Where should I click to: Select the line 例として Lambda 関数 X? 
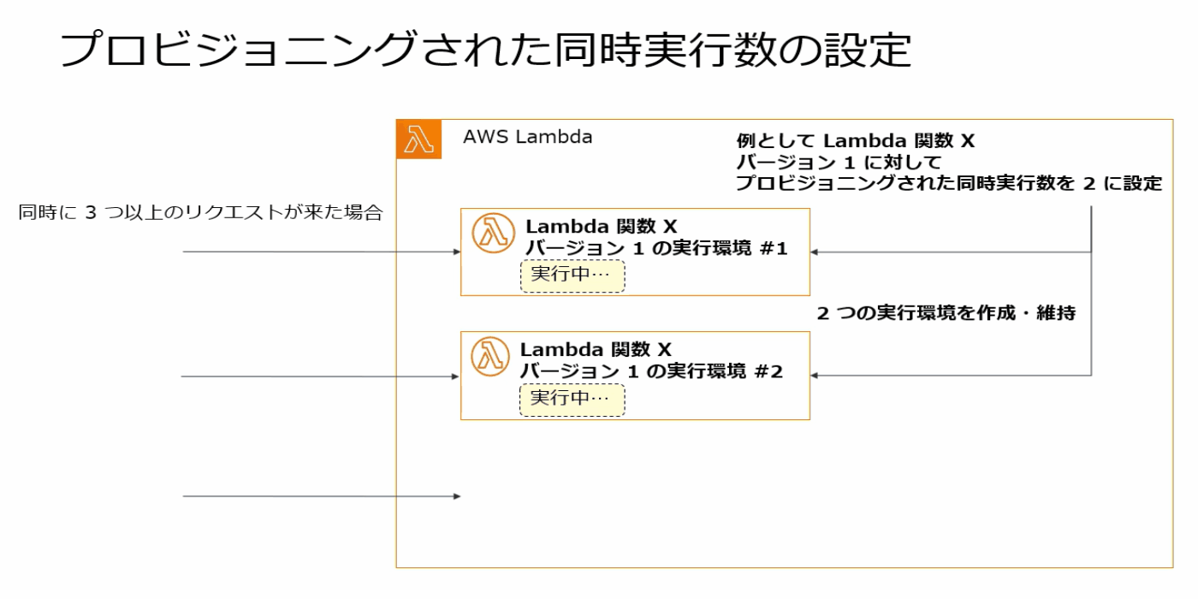point(855,141)
